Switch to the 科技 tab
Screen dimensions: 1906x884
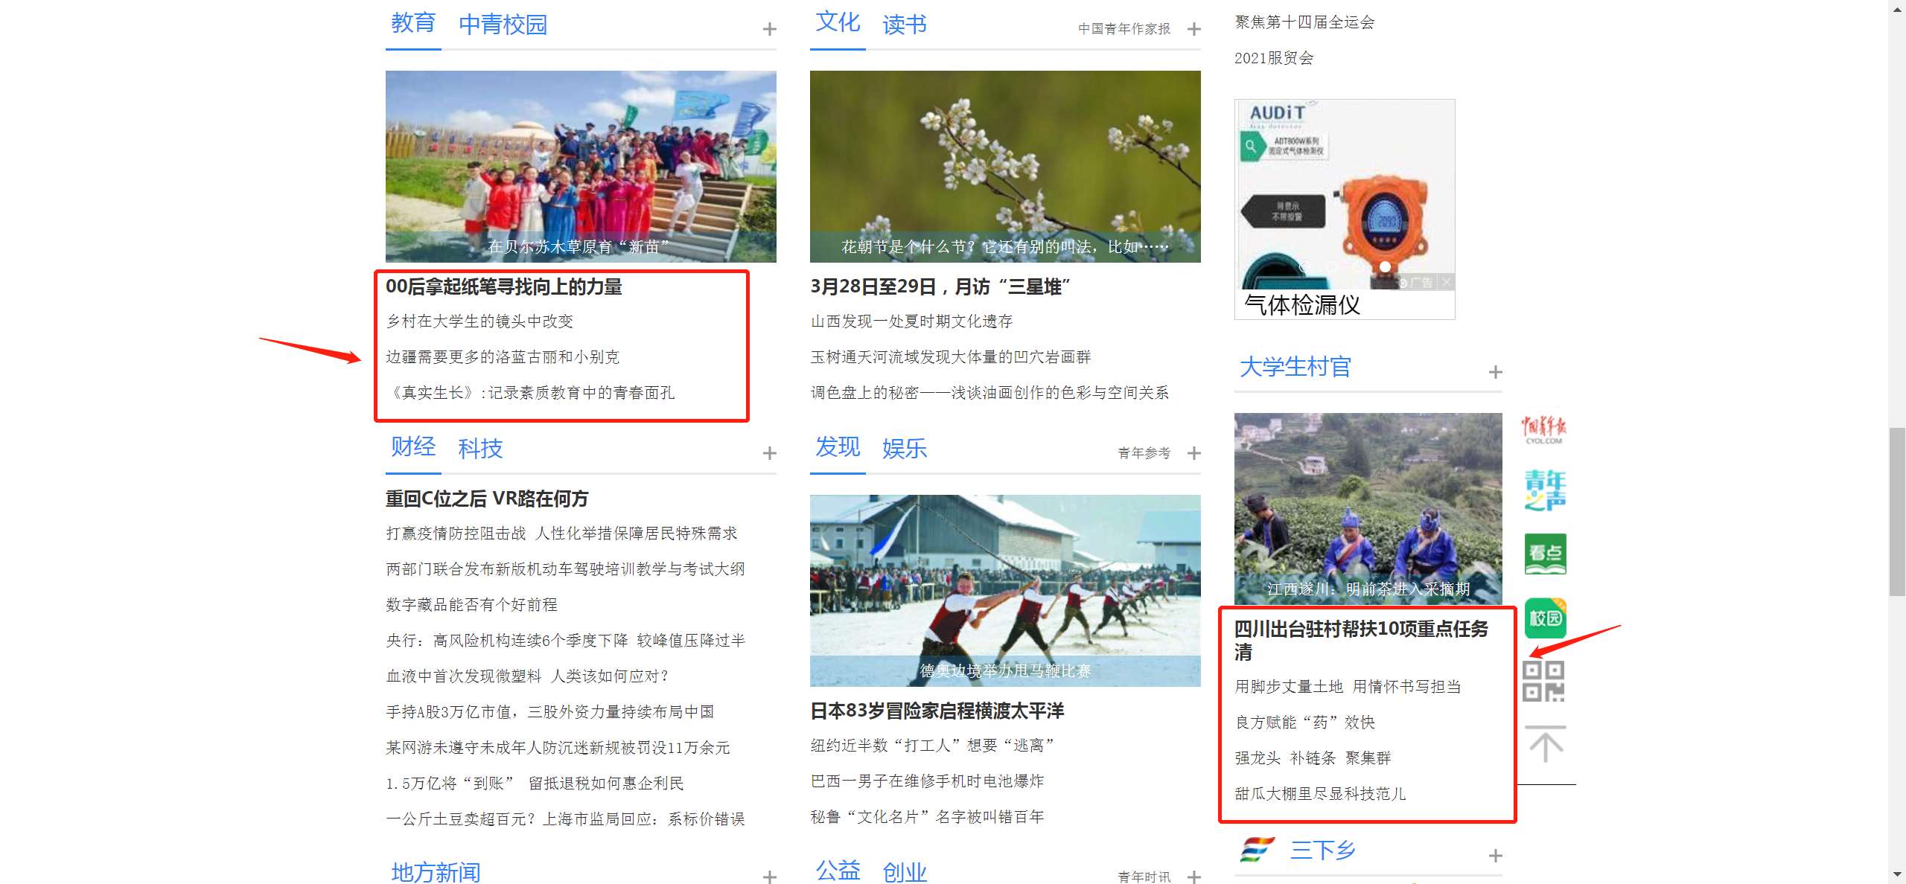click(x=480, y=449)
